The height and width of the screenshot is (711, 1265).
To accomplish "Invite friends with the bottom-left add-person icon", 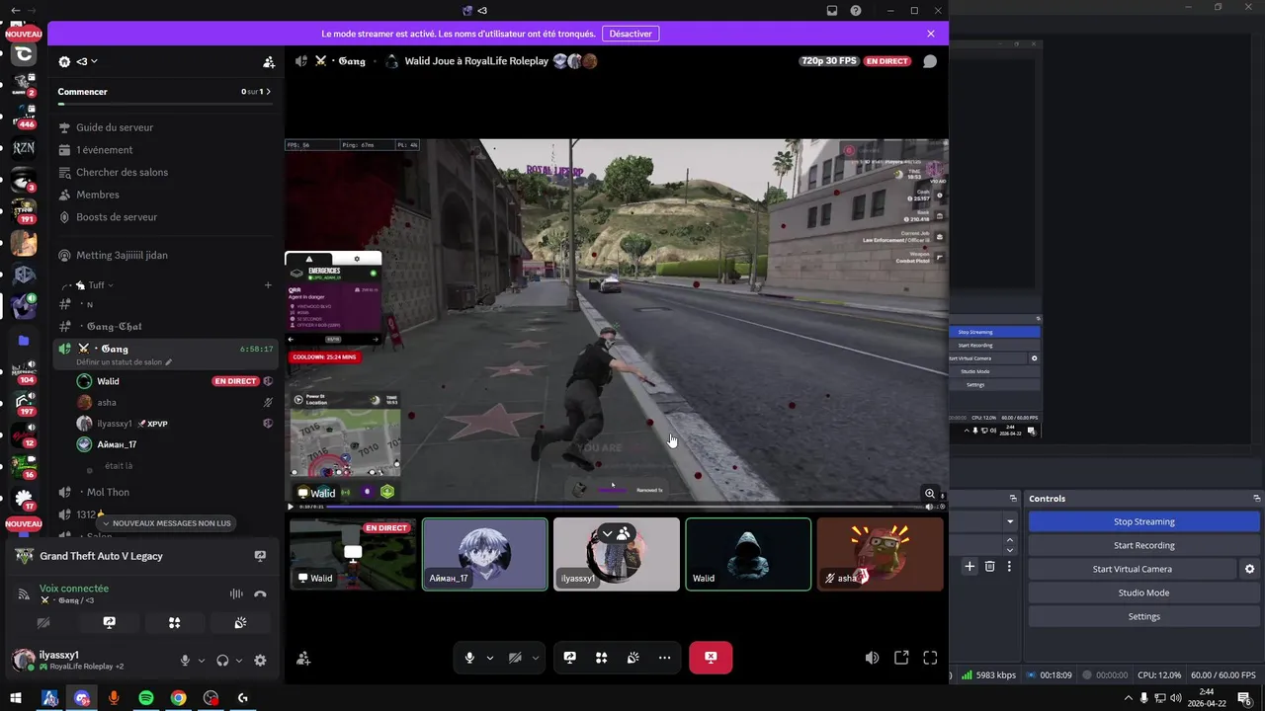I will [303, 658].
